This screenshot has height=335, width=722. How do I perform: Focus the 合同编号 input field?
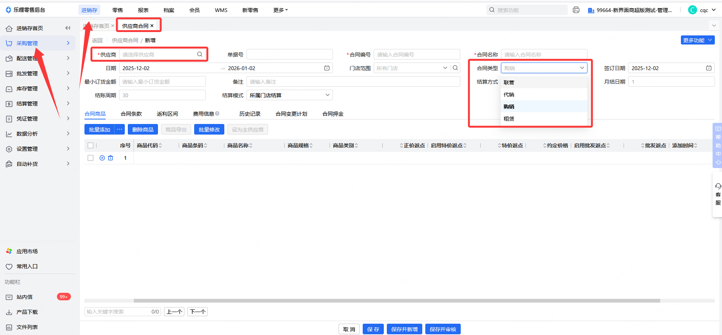(x=417, y=55)
